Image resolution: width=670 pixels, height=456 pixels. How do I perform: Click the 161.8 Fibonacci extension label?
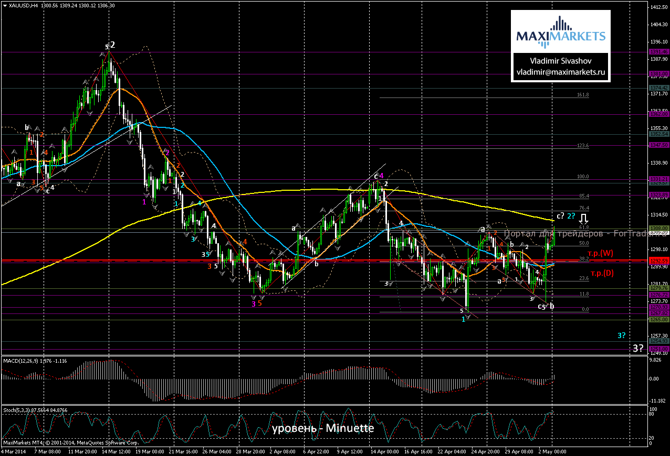coord(582,95)
